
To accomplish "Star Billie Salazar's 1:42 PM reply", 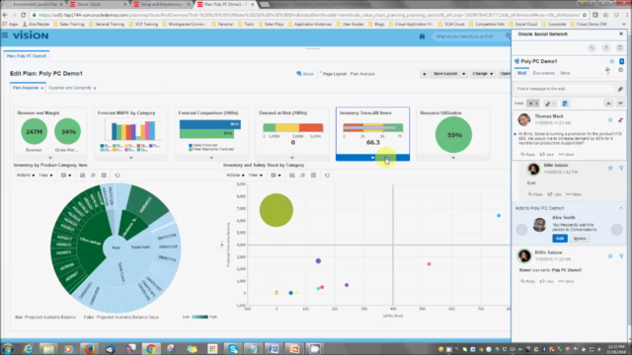I will [610, 168].
